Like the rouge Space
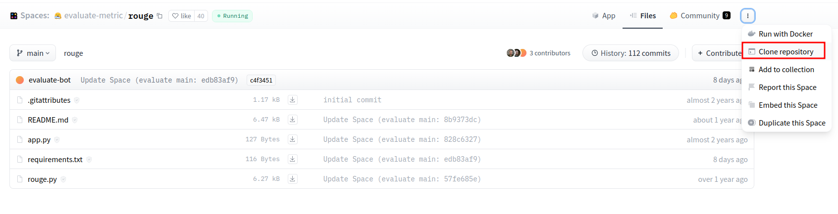The width and height of the screenshot is (838, 214). pos(182,16)
